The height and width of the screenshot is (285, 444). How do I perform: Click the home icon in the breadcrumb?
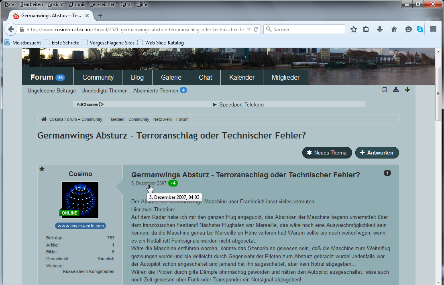pos(44,119)
